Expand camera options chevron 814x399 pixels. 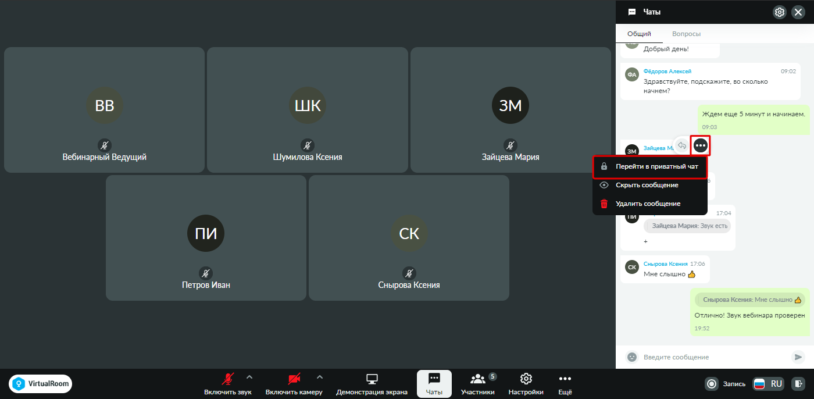tap(319, 376)
